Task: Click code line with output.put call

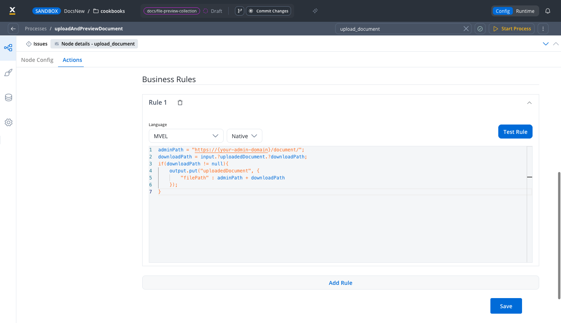Action: click(214, 171)
